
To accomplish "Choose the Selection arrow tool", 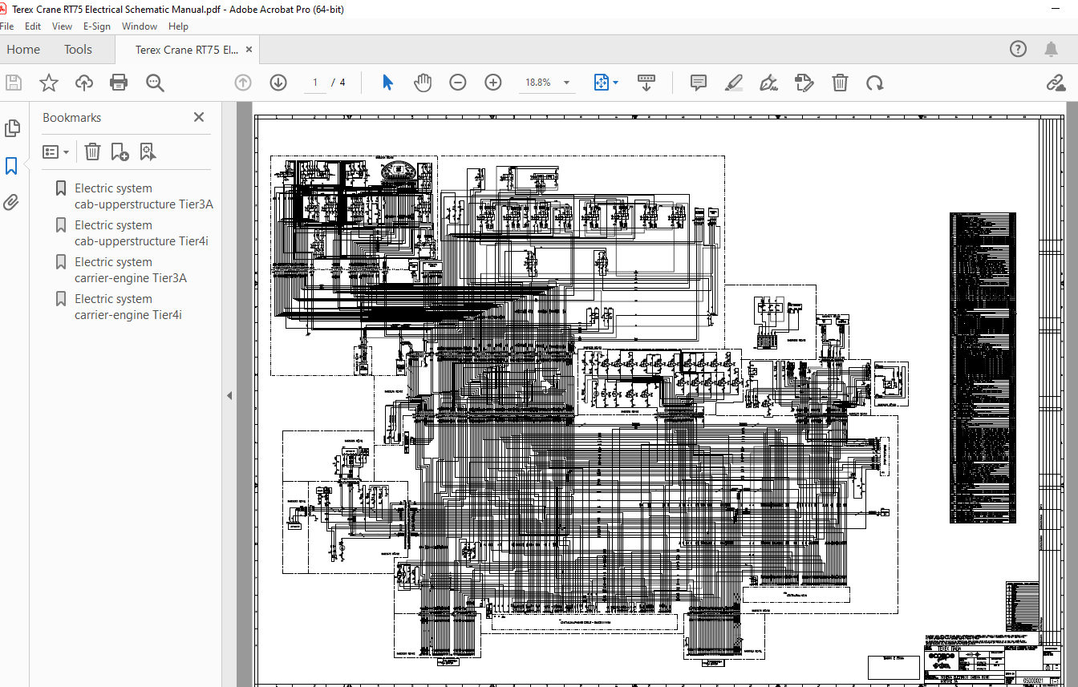I will pos(387,83).
